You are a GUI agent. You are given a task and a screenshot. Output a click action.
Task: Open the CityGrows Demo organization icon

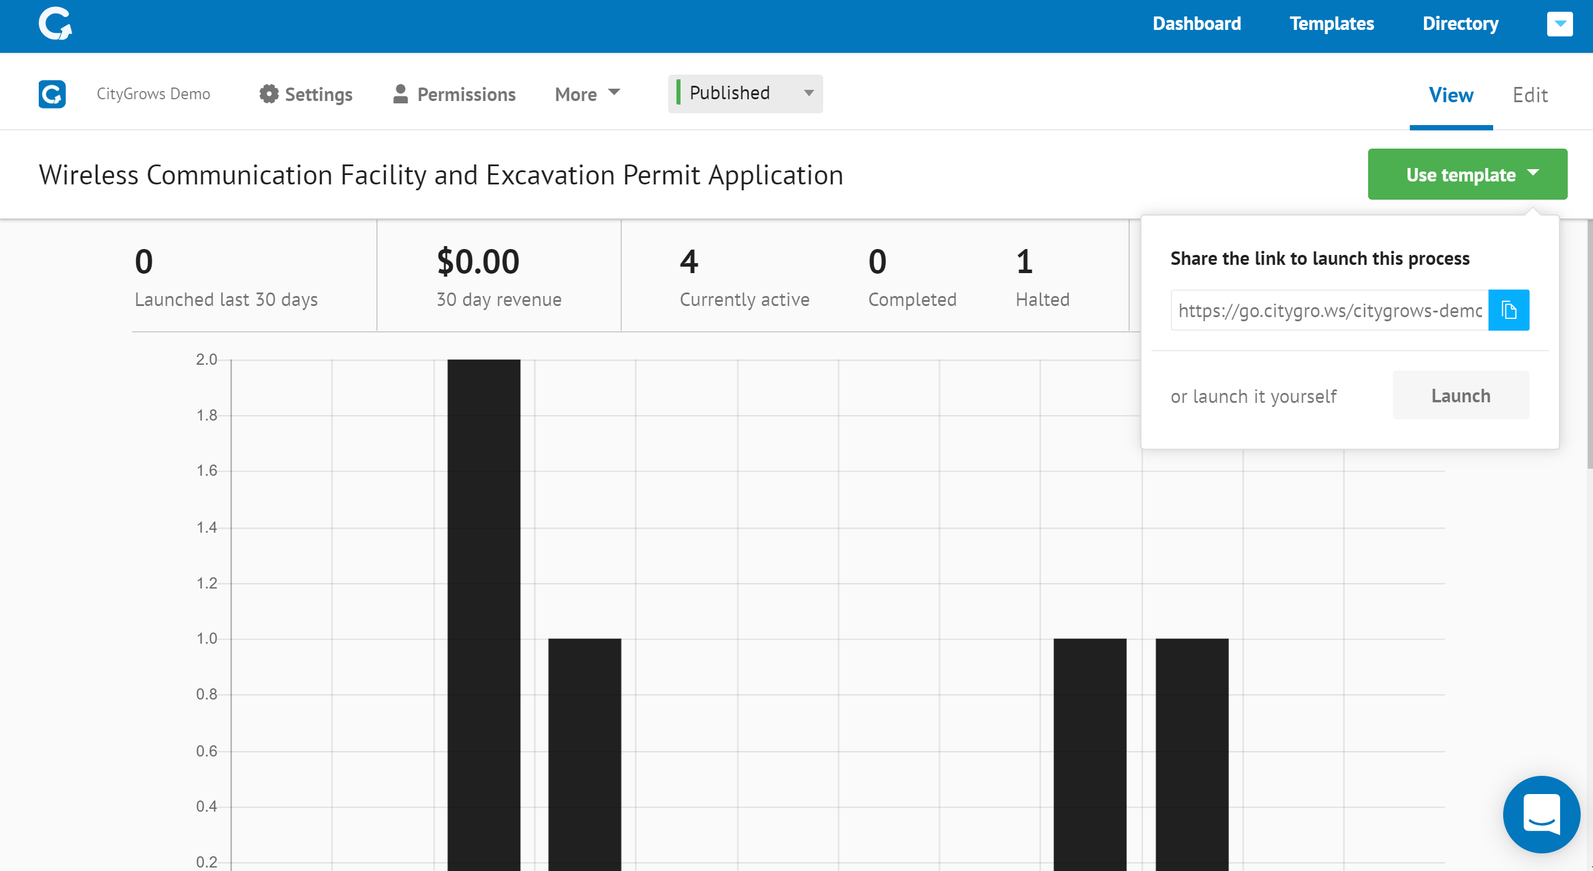coord(52,94)
